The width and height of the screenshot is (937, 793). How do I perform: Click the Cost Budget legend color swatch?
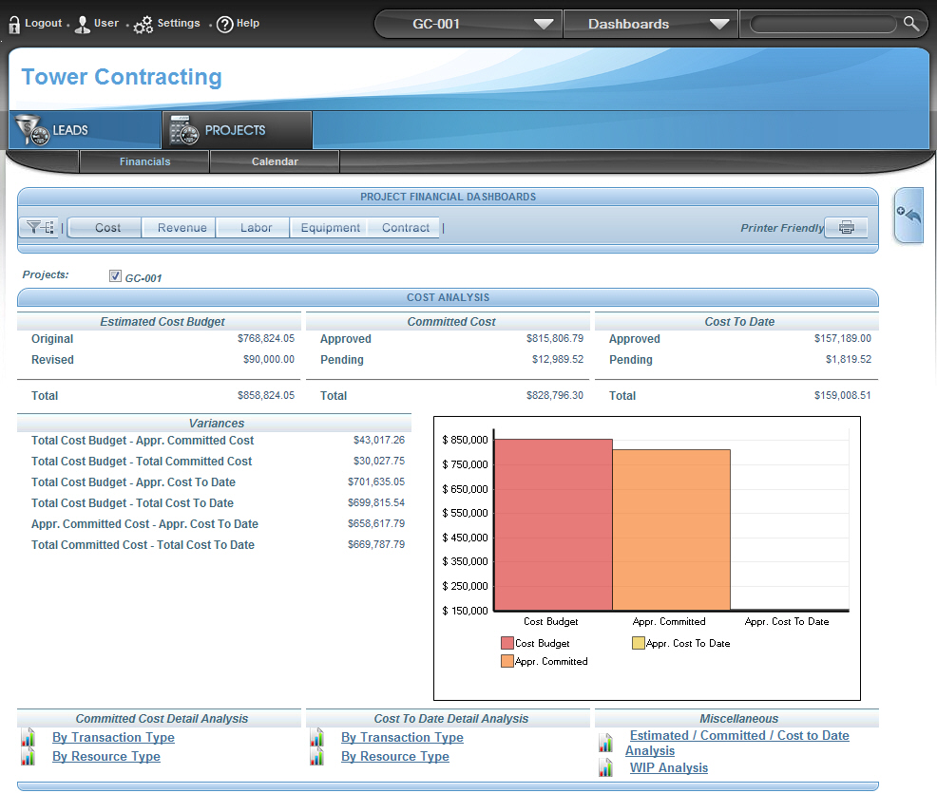pos(507,644)
